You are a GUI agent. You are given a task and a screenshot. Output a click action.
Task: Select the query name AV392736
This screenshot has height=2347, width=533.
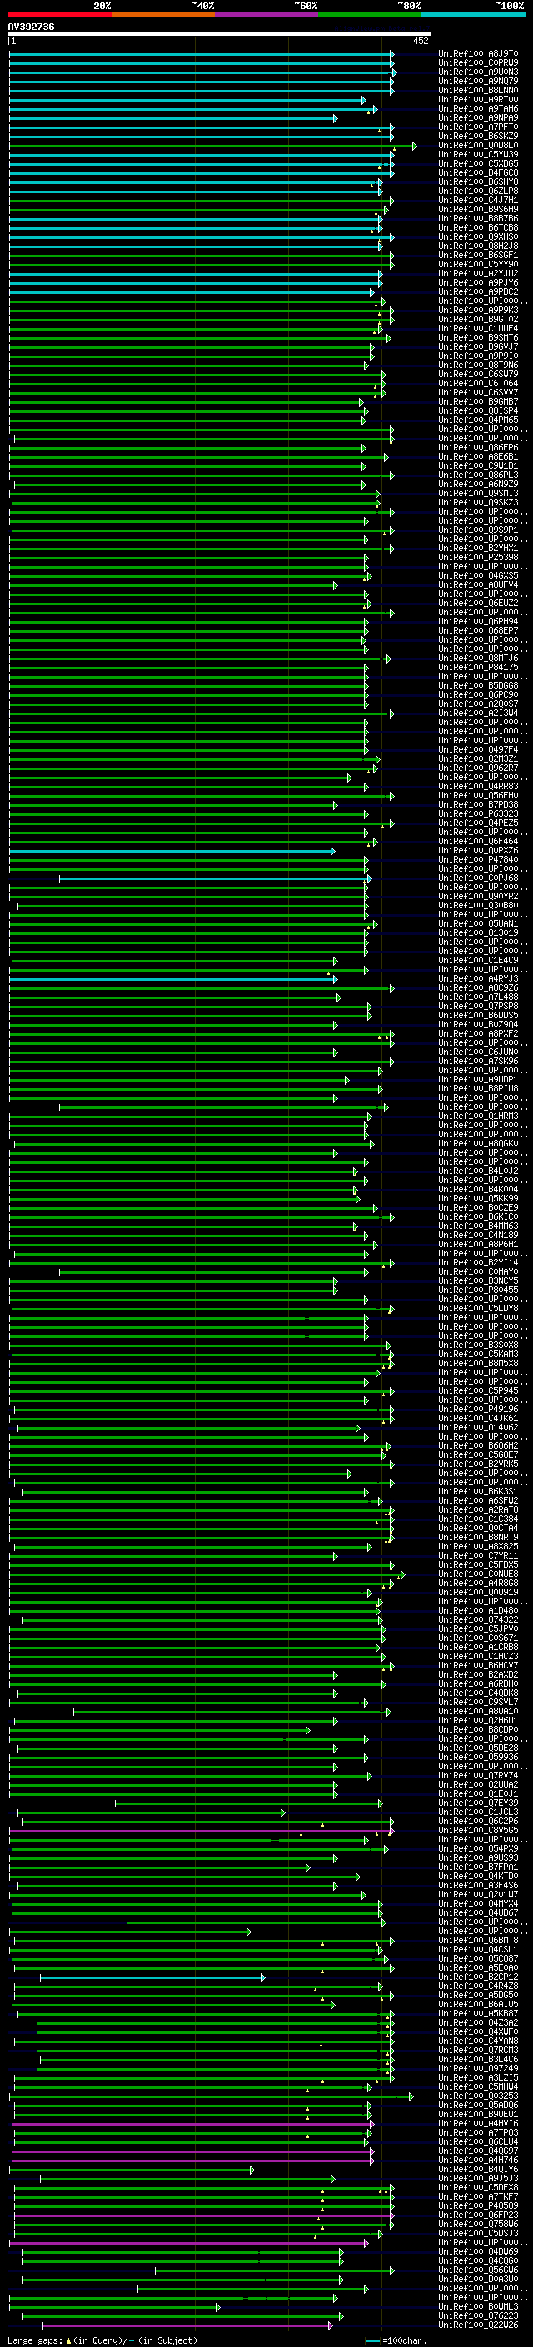click(x=31, y=27)
